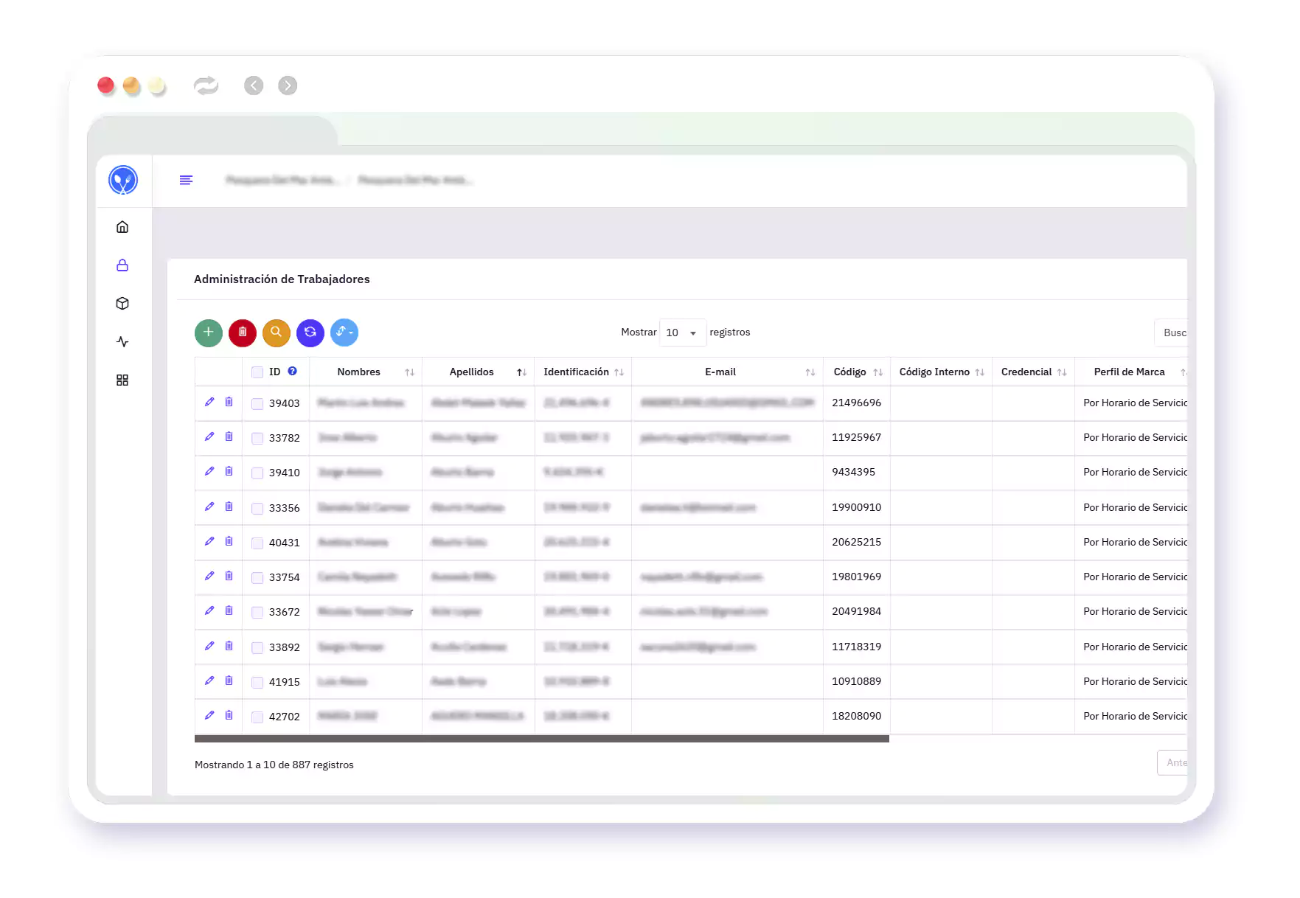Check the box for worker 33672
Viewport: 1300px width, 898px height.
pos(257,613)
